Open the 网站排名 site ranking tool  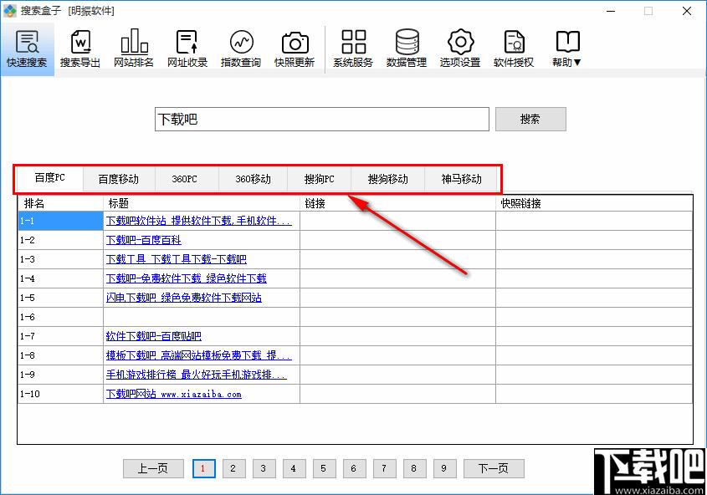tap(134, 49)
